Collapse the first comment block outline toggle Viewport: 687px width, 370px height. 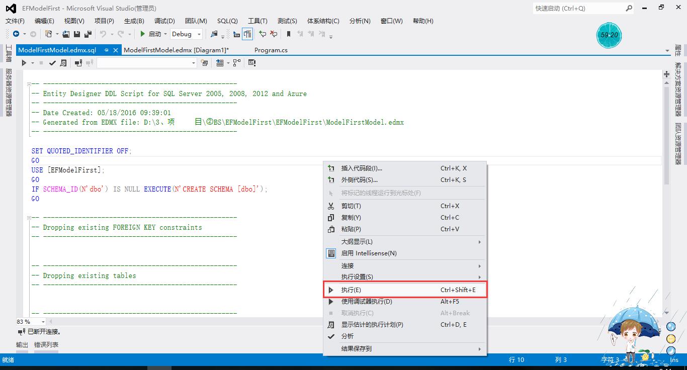pos(29,84)
